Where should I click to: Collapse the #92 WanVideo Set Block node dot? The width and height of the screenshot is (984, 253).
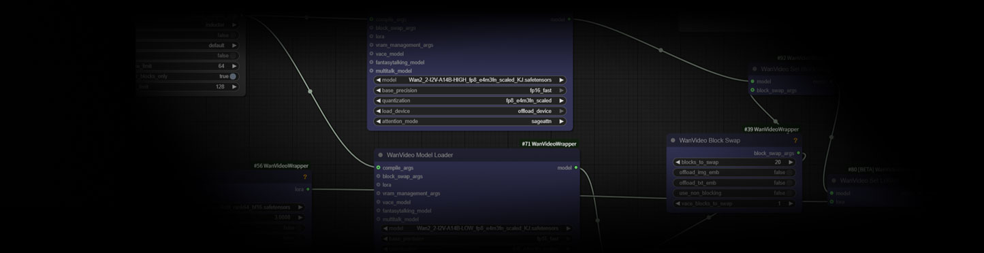[x=755, y=69]
